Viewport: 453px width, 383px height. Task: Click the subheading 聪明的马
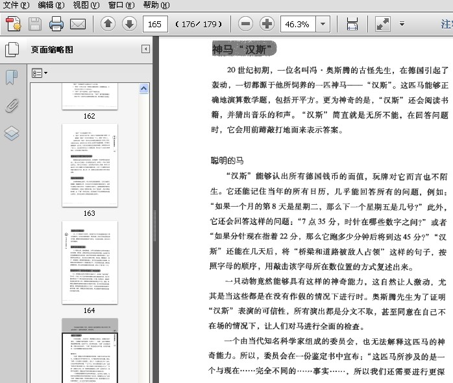pos(227,160)
